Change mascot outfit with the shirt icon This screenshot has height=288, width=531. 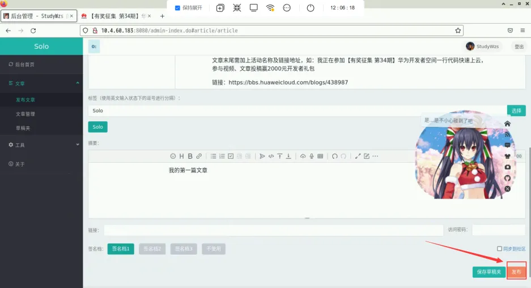tap(507, 156)
